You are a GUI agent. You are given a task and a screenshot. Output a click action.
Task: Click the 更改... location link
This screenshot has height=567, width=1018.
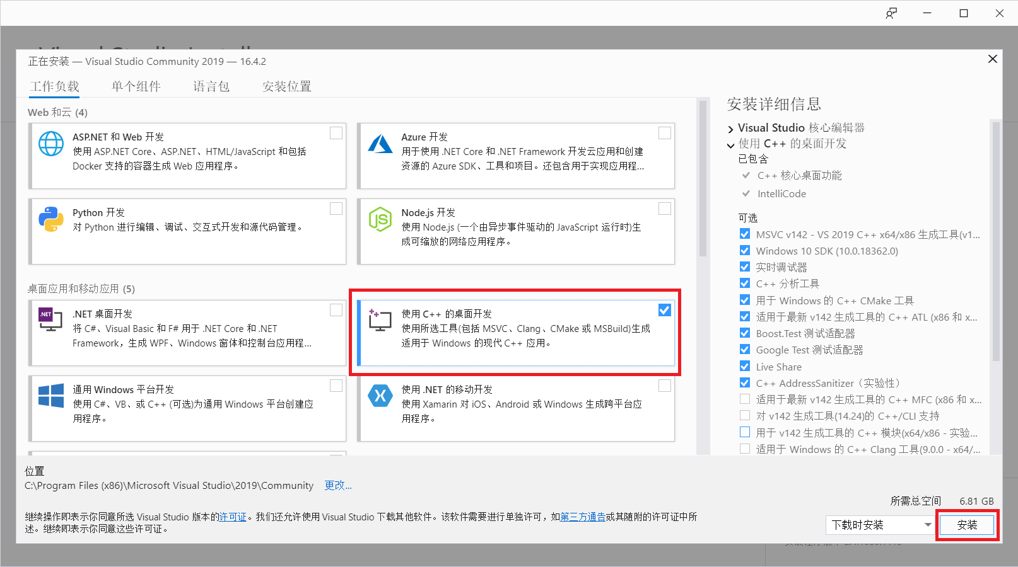[338, 485]
